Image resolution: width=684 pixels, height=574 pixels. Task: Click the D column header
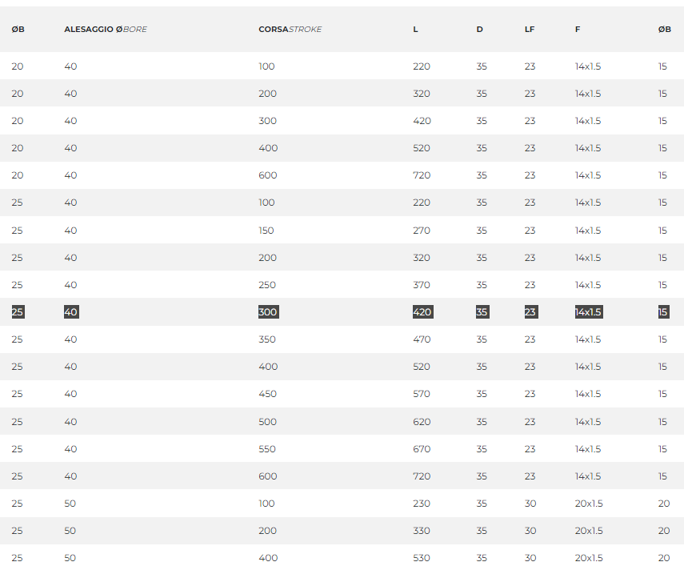(479, 30)
